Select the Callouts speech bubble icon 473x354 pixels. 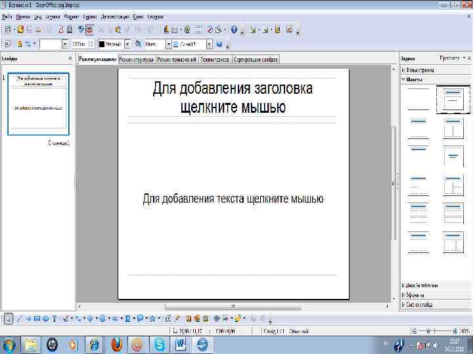(140, 319)
